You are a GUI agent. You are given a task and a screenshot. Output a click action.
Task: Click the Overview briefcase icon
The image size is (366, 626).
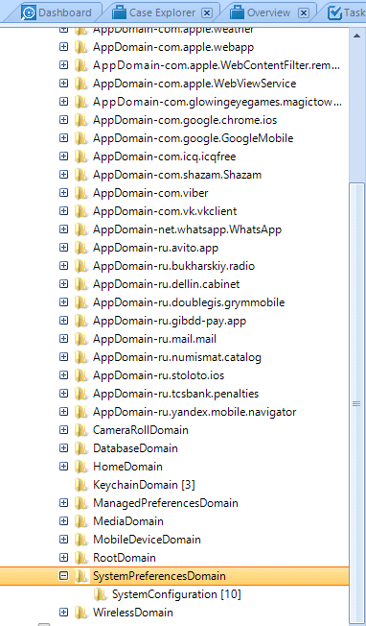[x=237, y=12]
